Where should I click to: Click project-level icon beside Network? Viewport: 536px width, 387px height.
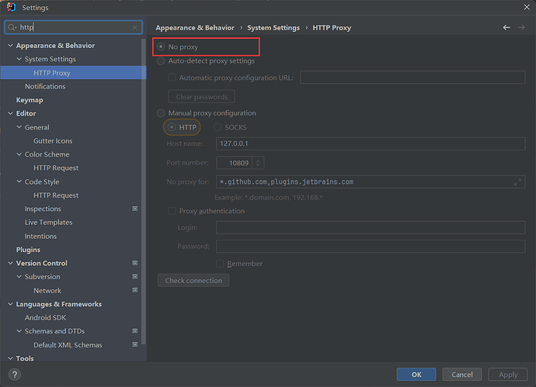[135, 290]
